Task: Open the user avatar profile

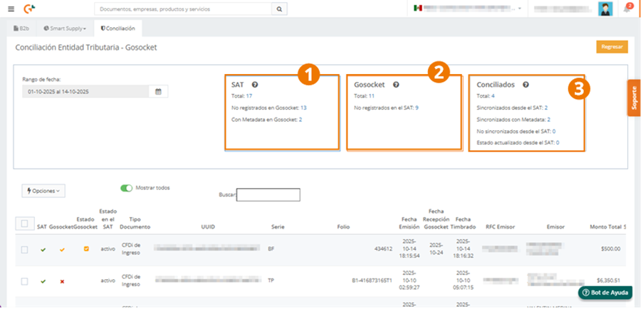Action: (605, 9)
